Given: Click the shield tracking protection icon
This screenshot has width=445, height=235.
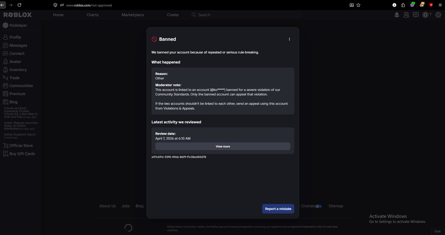Looking at the screenshot, I should coord(55,5).
